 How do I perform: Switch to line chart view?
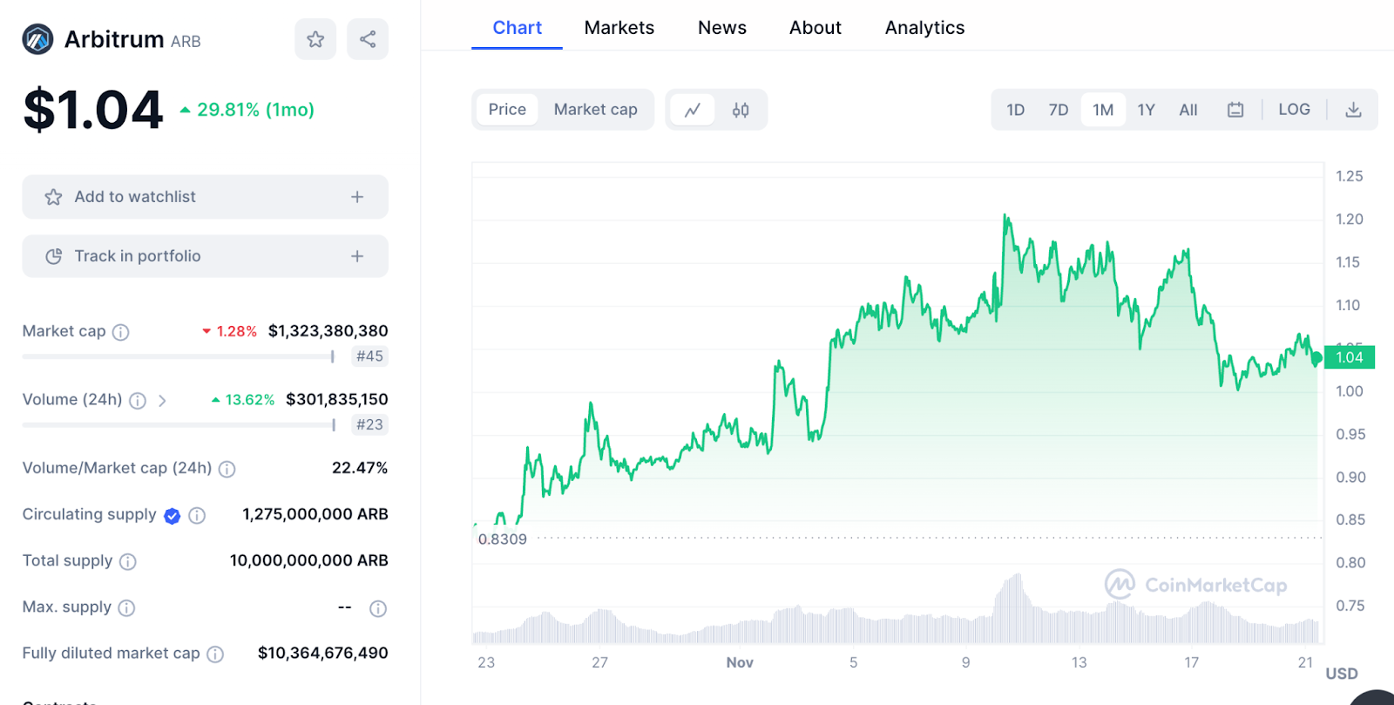(x=693, y=110)
